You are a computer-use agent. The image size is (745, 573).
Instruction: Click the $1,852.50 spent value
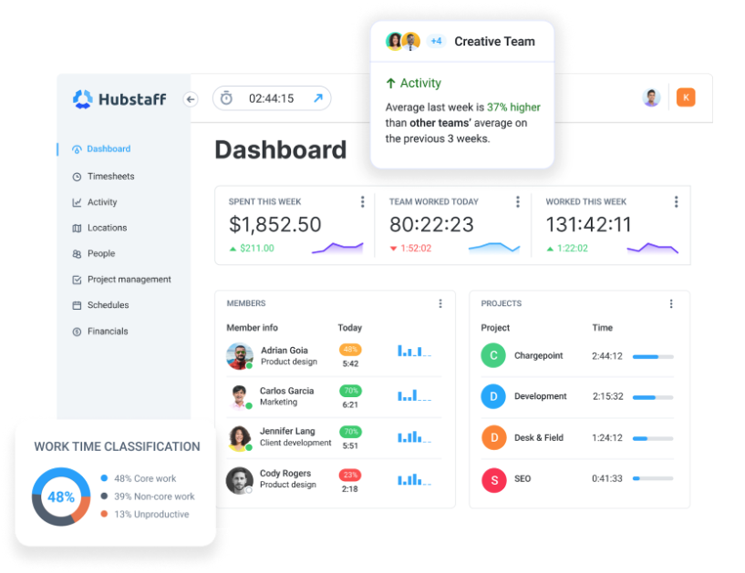click(275, 224)
